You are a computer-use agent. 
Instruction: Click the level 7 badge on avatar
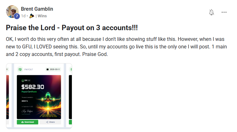17,16
